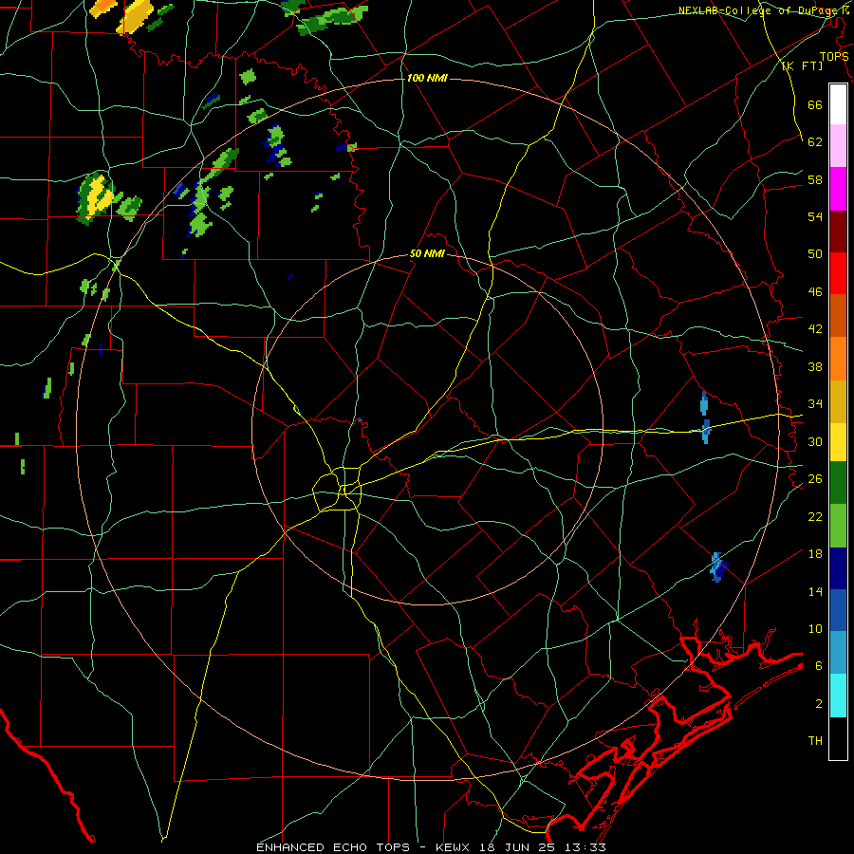Click the legend value "38"
This screenshot has width=854, height=854.
click(x=815, y=366)
